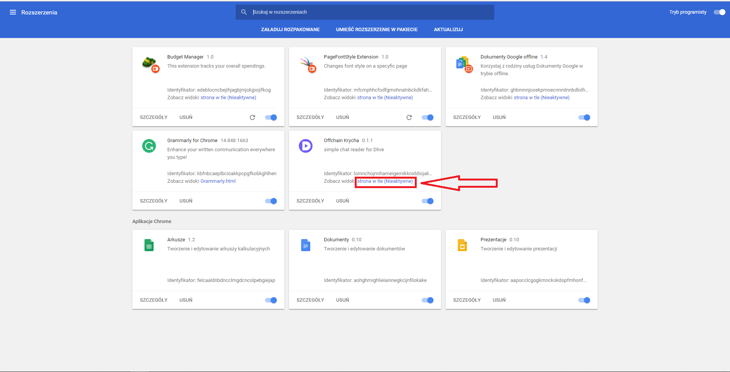Screen dimensions: 730x372
Task: Click 'simple chat reader for Dlive' description
Action: pos(354,150)
